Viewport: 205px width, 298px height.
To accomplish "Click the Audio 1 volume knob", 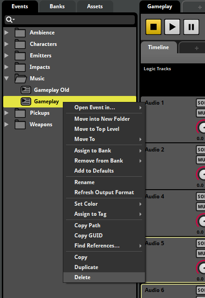I will pyautogui.click(x=201, y=127).
